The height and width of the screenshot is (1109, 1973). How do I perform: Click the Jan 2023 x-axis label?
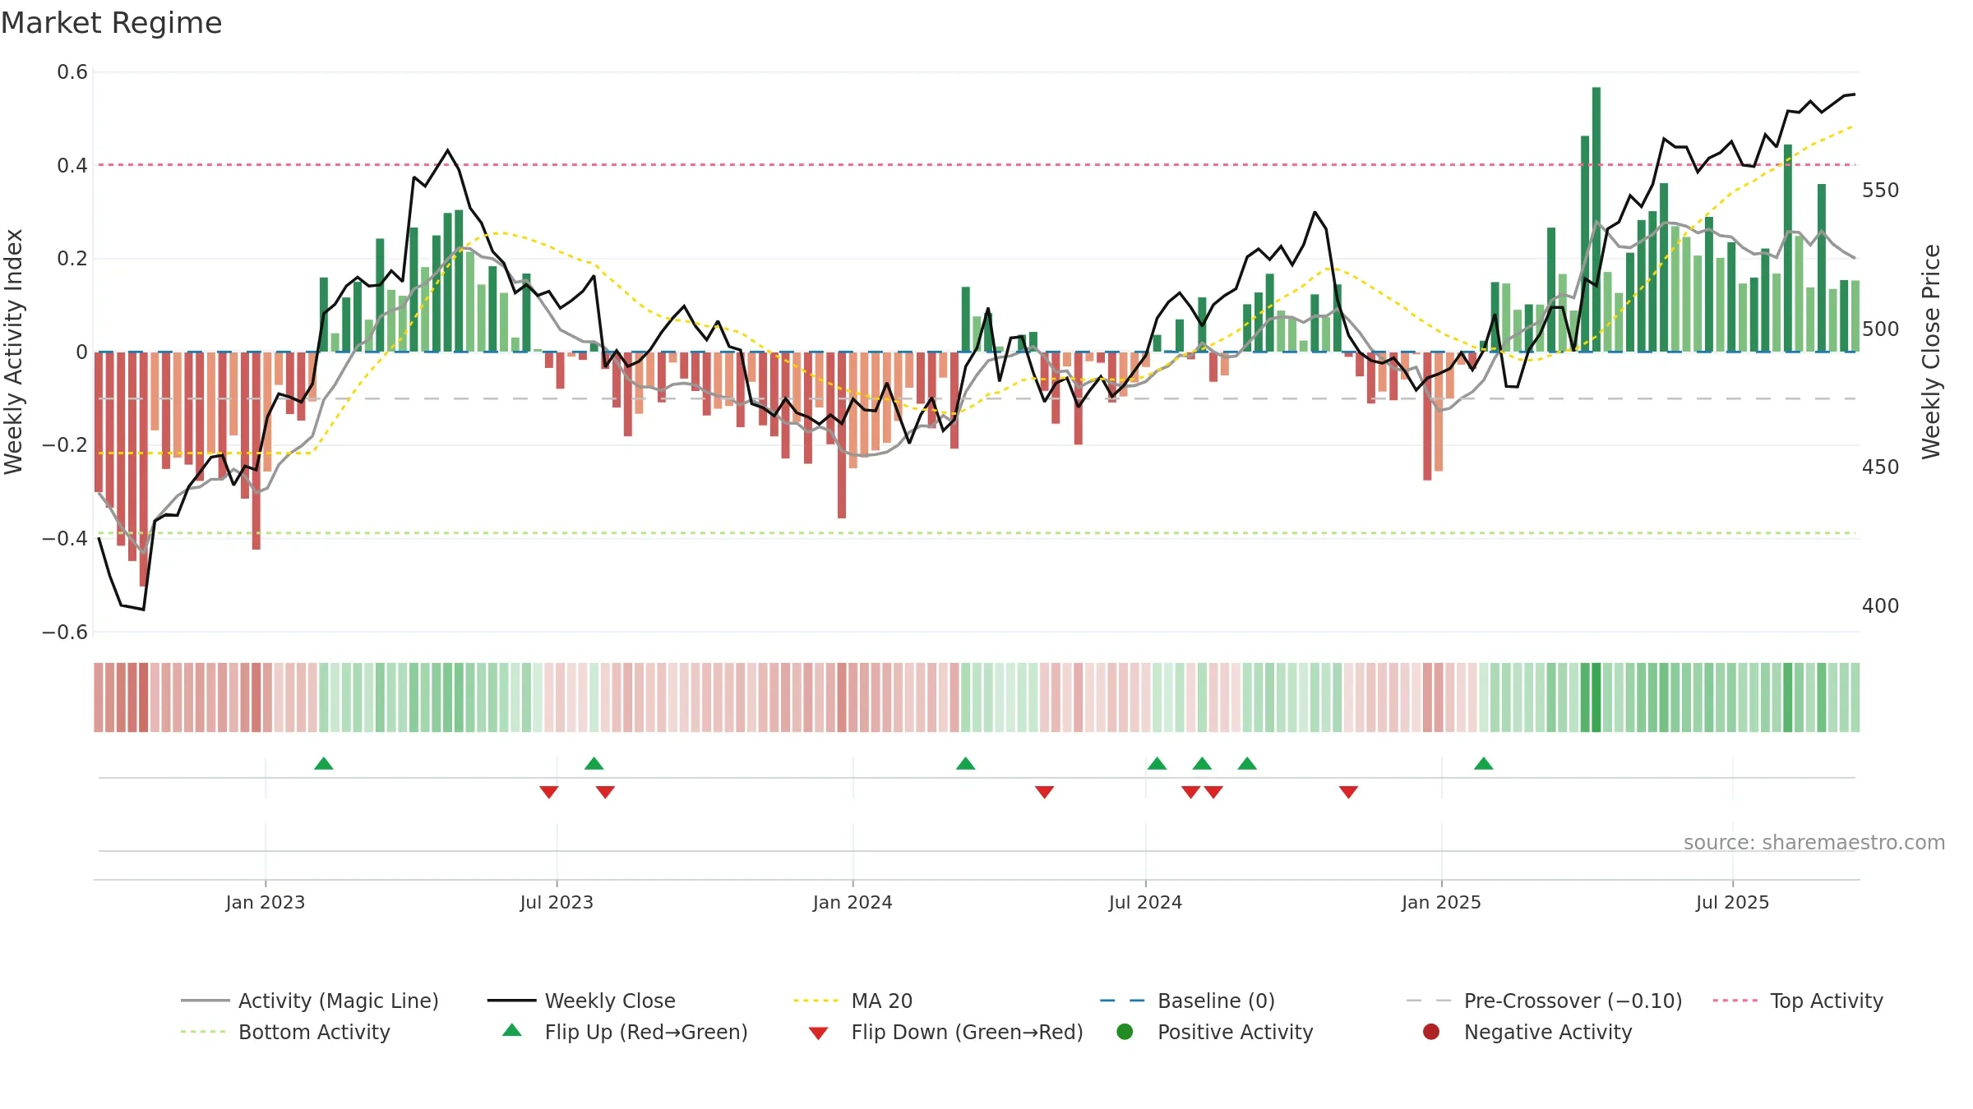[x=266, y=903]
